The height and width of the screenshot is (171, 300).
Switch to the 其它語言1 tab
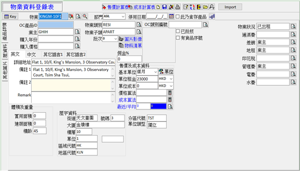click(53, 54)
